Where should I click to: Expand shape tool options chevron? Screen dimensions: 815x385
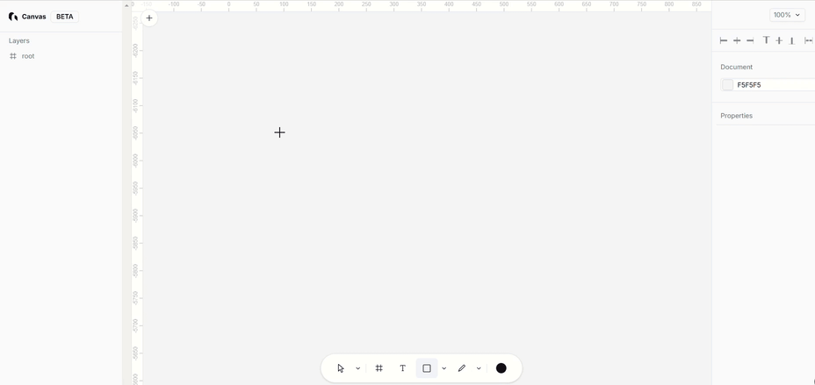click(x=444, y=368)
